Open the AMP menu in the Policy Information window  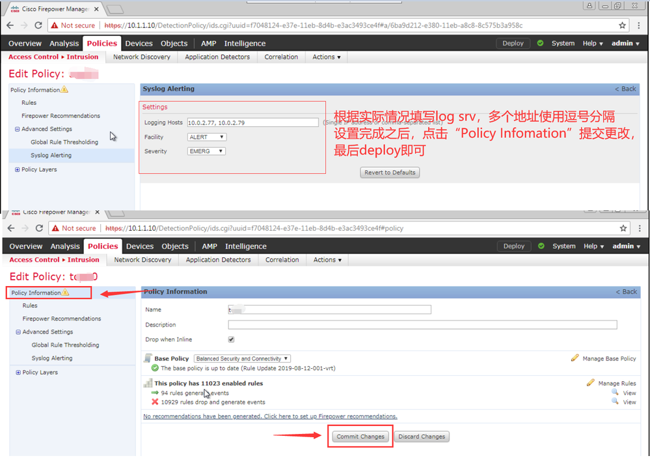click(x=210, y=246)
